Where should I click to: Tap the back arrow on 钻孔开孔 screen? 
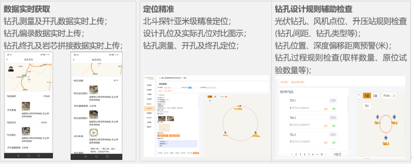pos(7,59)
